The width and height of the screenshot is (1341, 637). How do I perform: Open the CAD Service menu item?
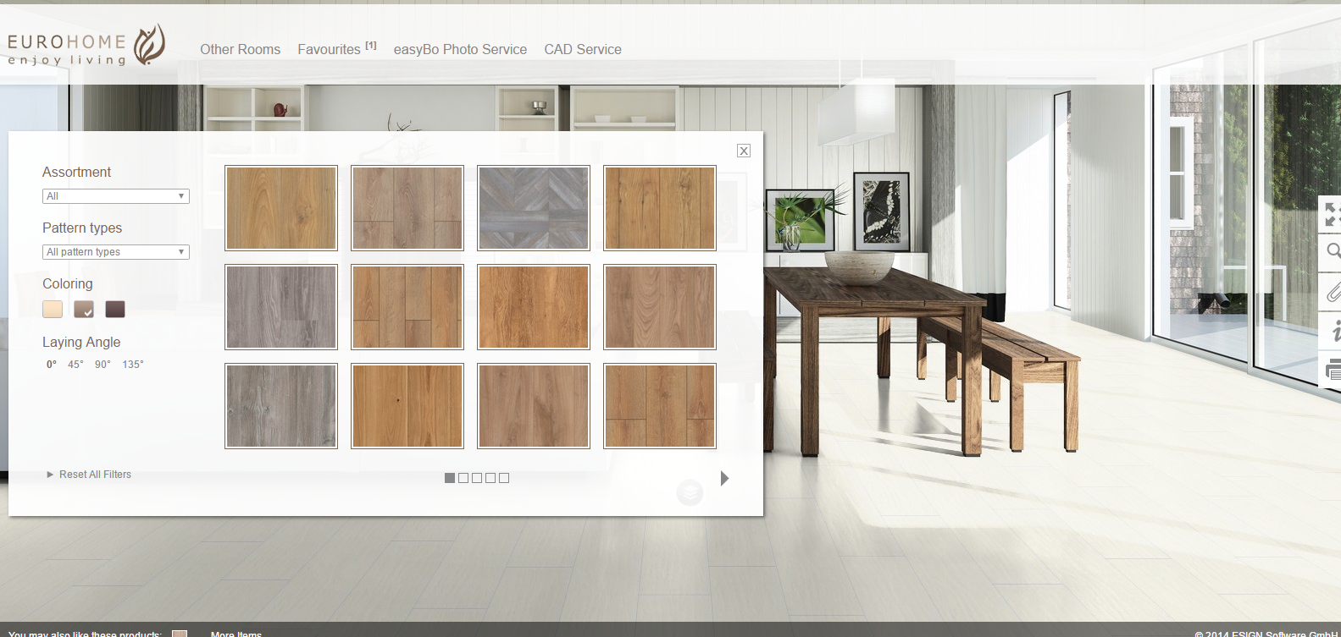[x=583, y=50]
